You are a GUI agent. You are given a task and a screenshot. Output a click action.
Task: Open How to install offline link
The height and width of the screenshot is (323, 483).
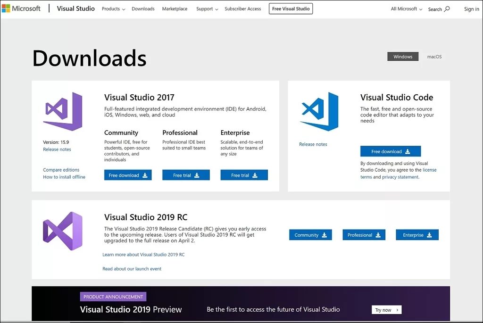[64, 177]
